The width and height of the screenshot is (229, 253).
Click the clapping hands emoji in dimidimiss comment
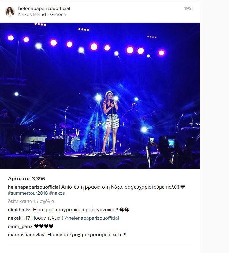point(124,210)
